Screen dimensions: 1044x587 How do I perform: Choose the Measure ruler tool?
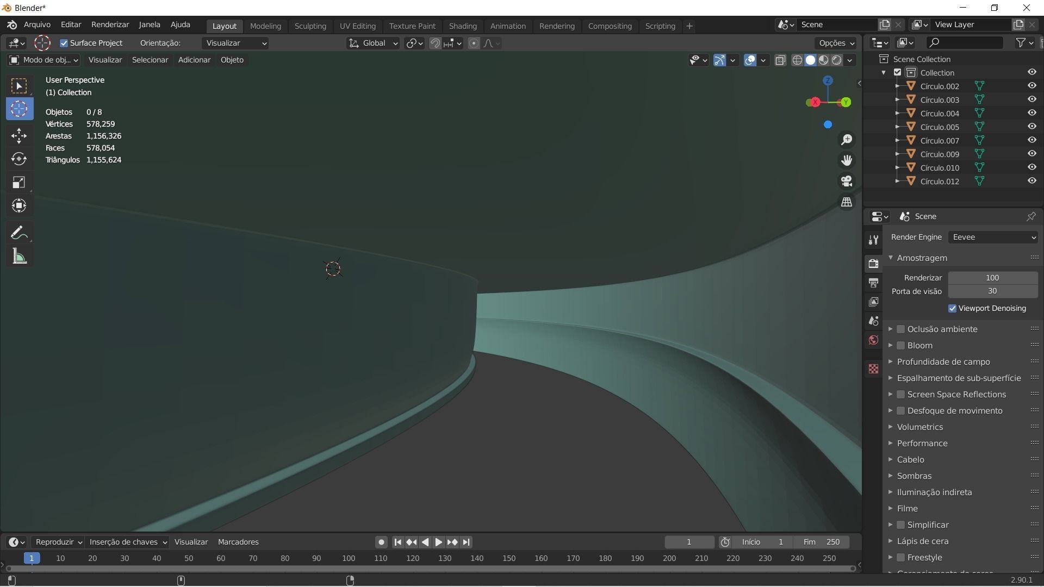[x=19, y=257]
